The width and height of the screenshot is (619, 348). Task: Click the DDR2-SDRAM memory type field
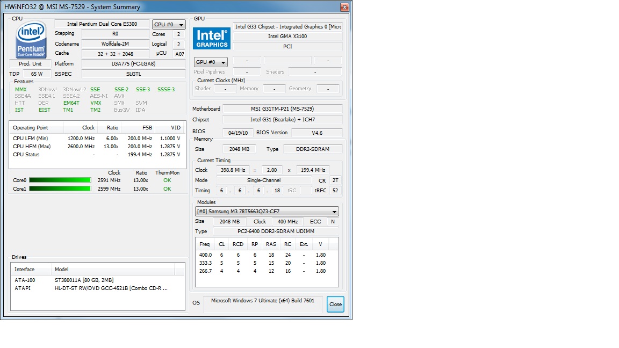[x=313, y=149]
